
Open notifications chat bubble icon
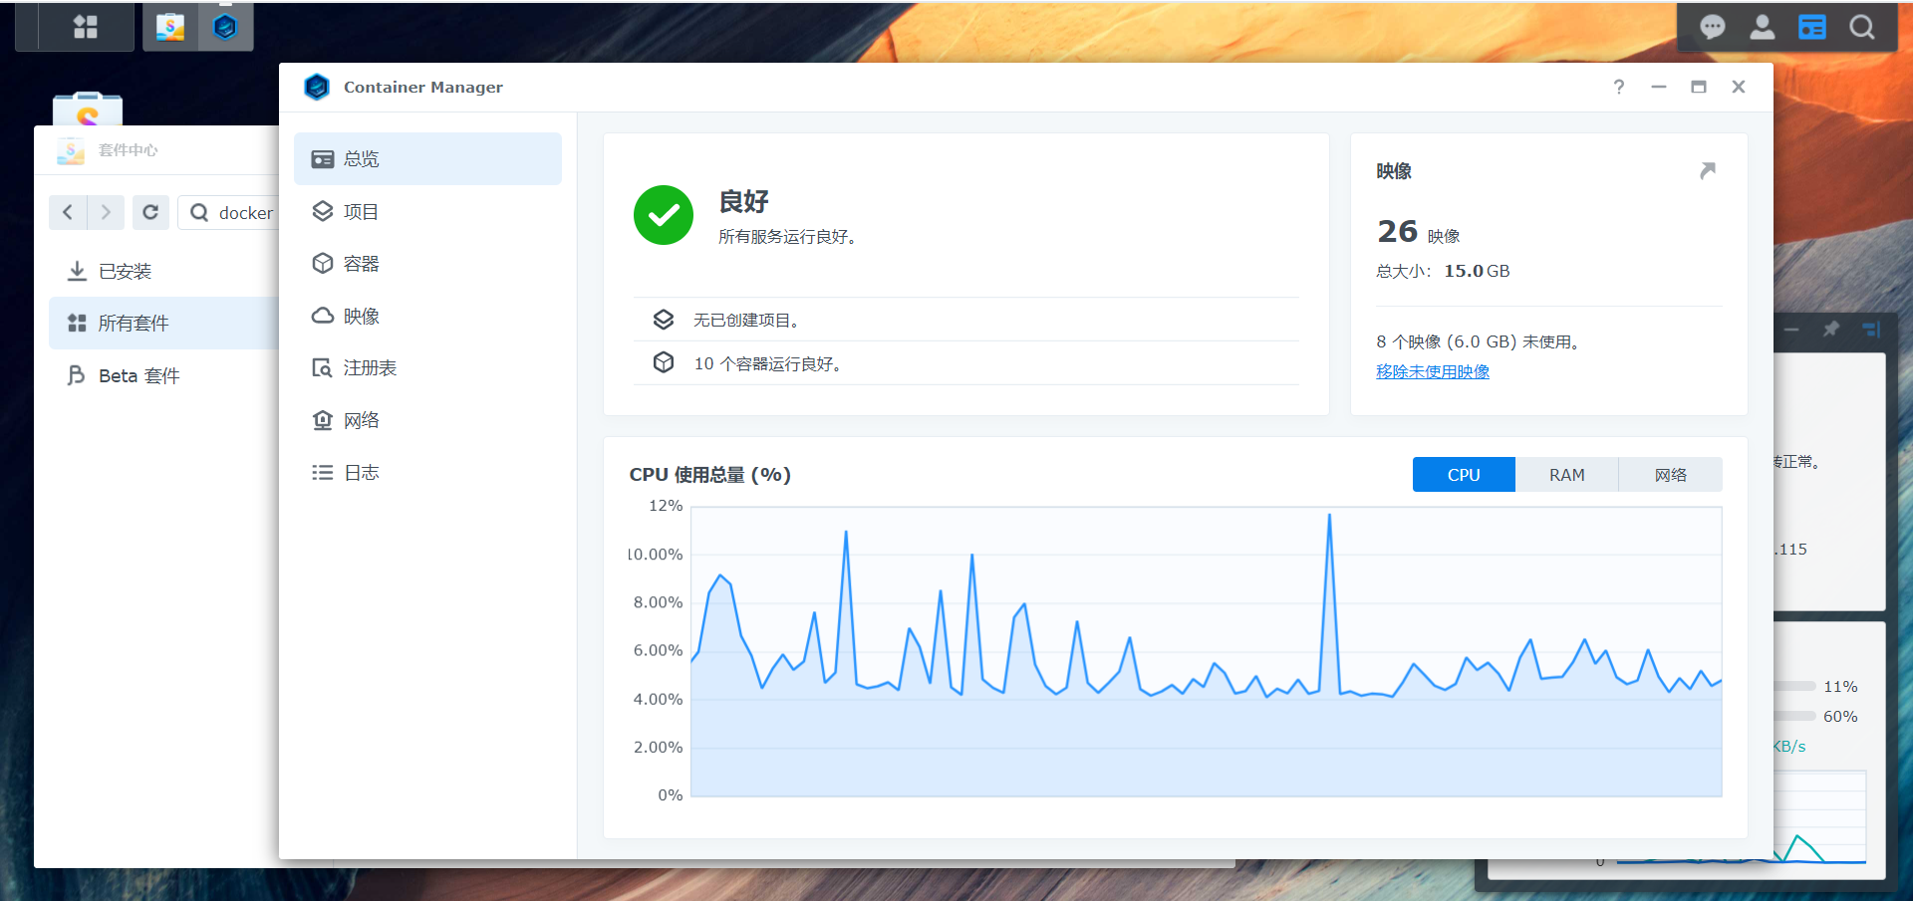(x=1712, y=27)
